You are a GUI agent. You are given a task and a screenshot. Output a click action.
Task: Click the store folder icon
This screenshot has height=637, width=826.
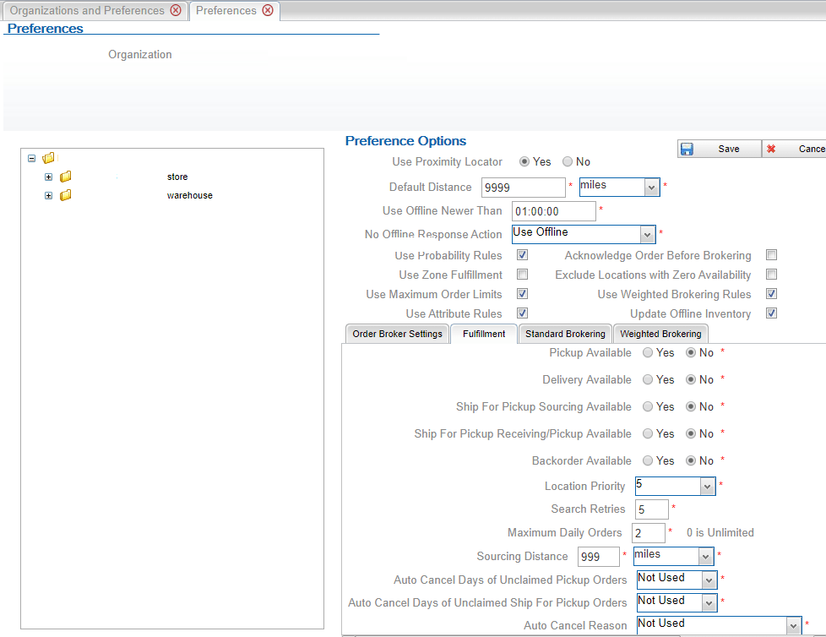pyautogui.click(x=65, y=177)
